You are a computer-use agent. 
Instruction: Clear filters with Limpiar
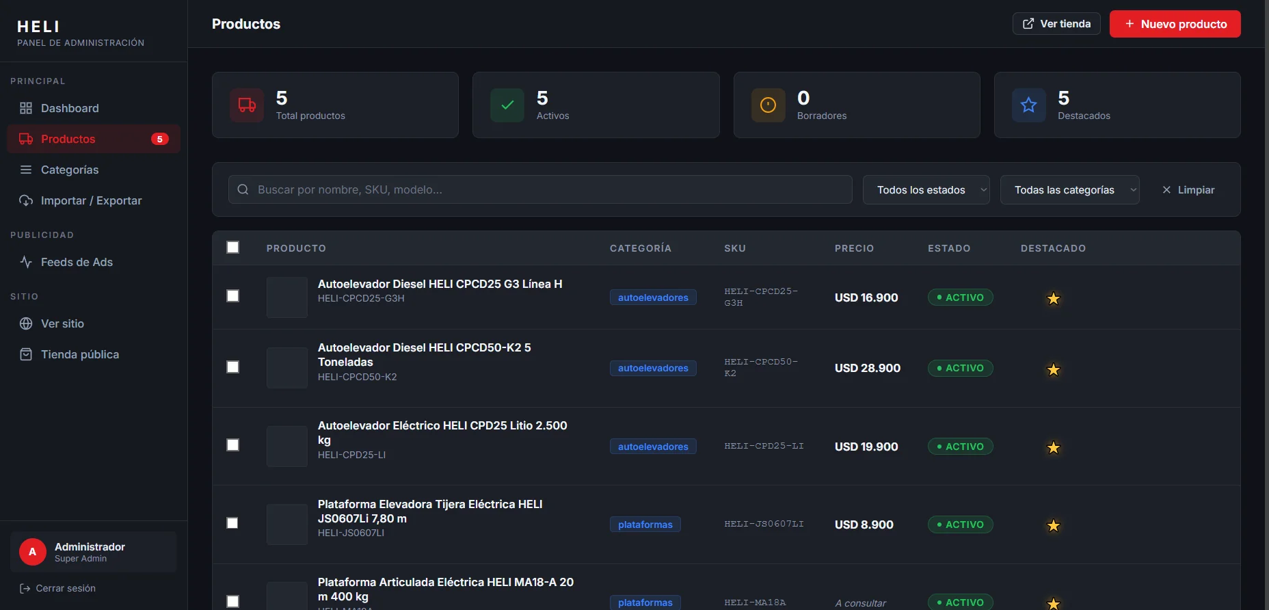(1188, 190)
